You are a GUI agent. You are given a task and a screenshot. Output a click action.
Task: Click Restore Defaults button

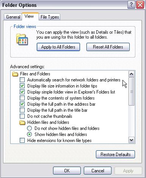pyautogui.click(x=115, y=155)
